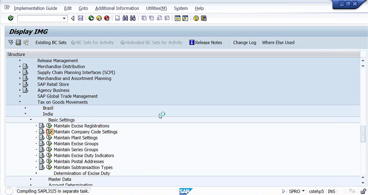This screenshot has height=195, width=368.
Task: Execute activity icon for Maintain Subtransaction Types
Action: pos(49,167)
